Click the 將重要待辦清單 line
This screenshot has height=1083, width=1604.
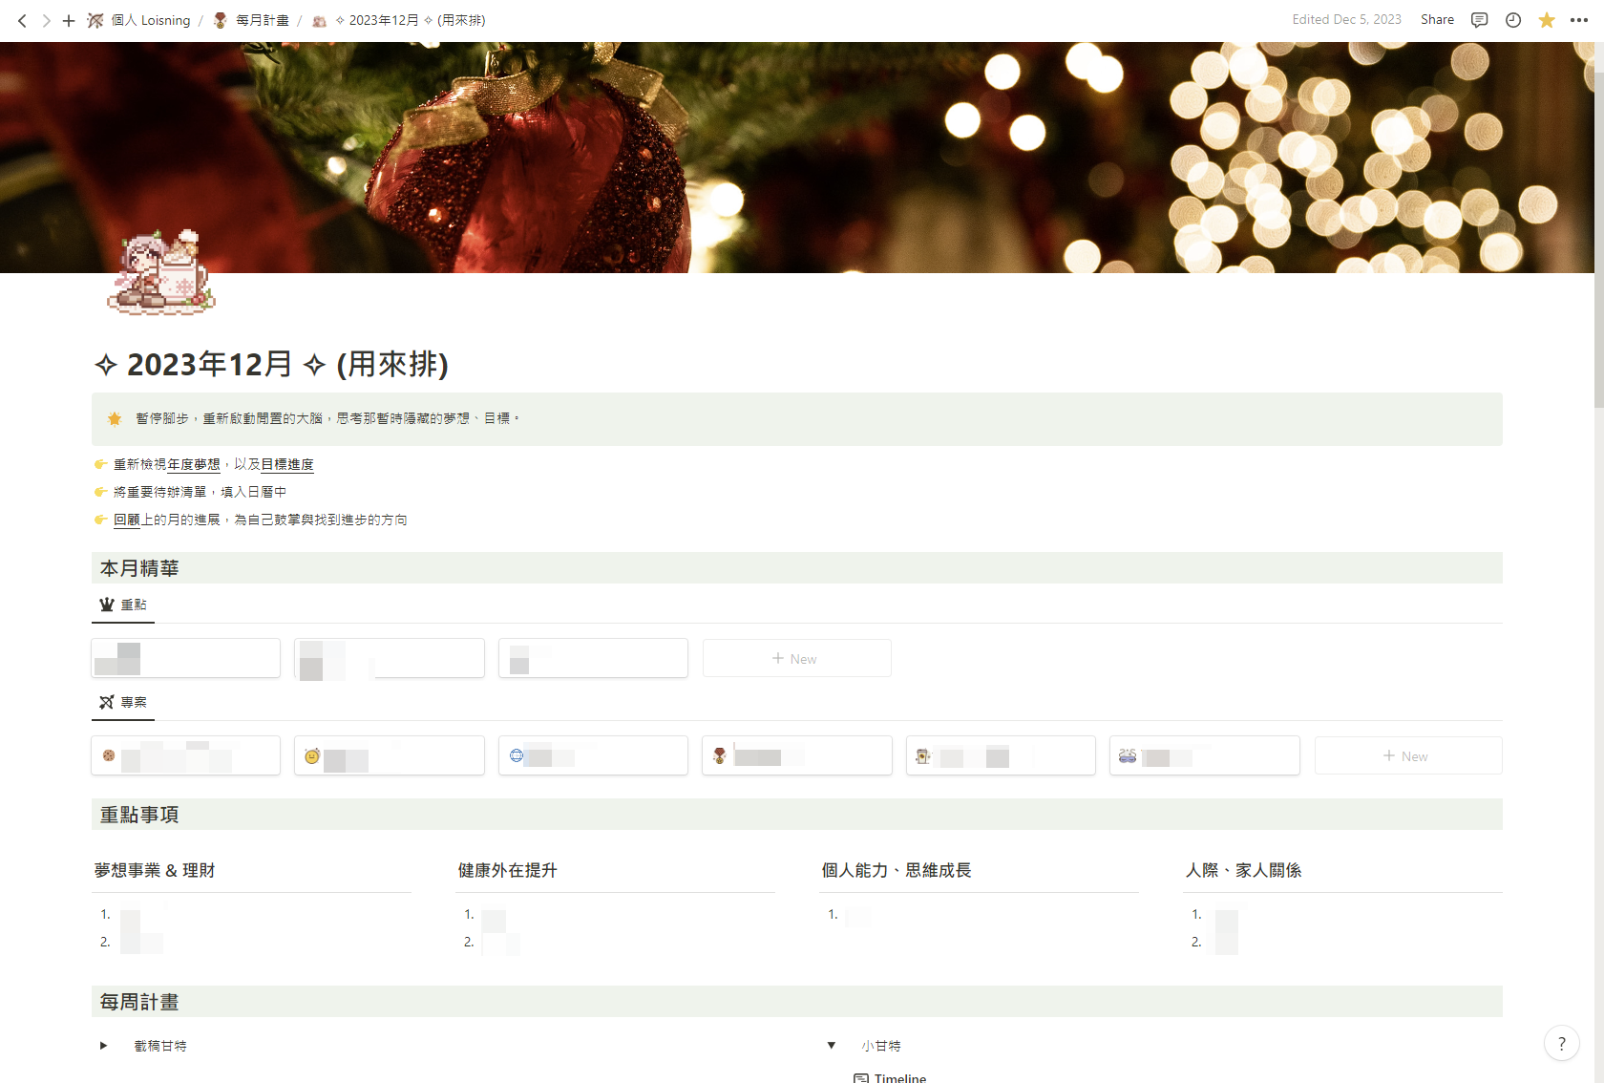[x=200, y=492]
